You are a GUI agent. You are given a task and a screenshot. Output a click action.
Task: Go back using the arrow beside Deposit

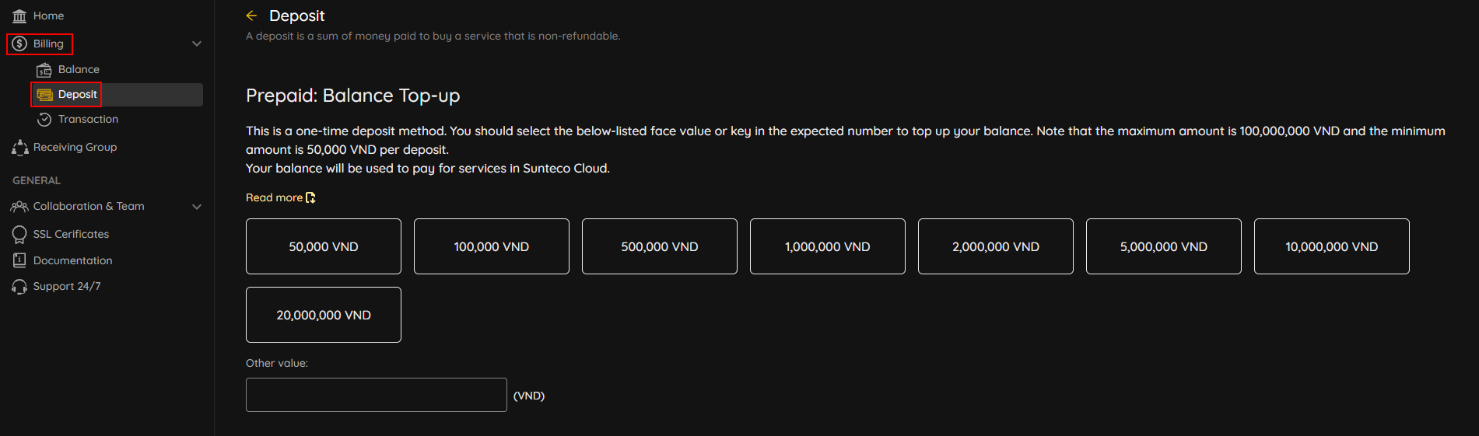click(x=251, y=16)
